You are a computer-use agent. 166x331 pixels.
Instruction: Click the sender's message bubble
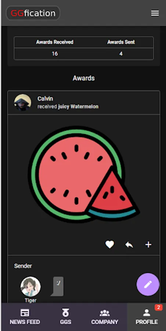click(x=57, y=286)
